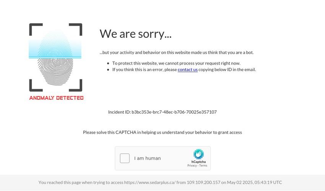Click the "Please solve this CAPTCHA" sentence
The image size is (325, 191).
coord(162,133)
